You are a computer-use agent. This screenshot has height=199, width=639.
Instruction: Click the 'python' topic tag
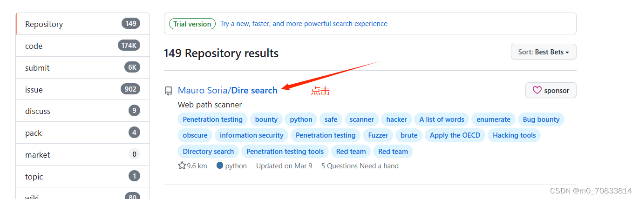point(301,119)
